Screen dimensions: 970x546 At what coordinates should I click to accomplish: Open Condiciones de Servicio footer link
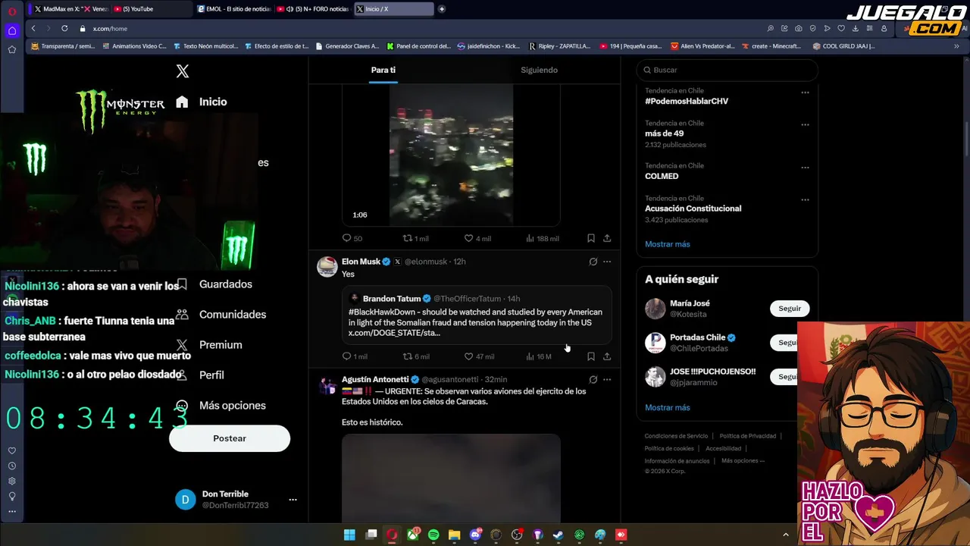click(676, 436)
